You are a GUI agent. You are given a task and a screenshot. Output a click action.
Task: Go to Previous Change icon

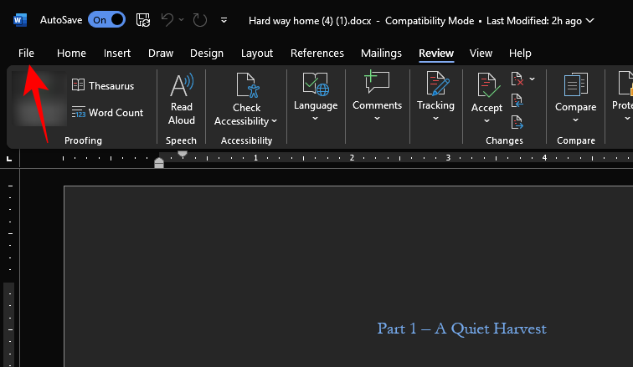point(517,101)
